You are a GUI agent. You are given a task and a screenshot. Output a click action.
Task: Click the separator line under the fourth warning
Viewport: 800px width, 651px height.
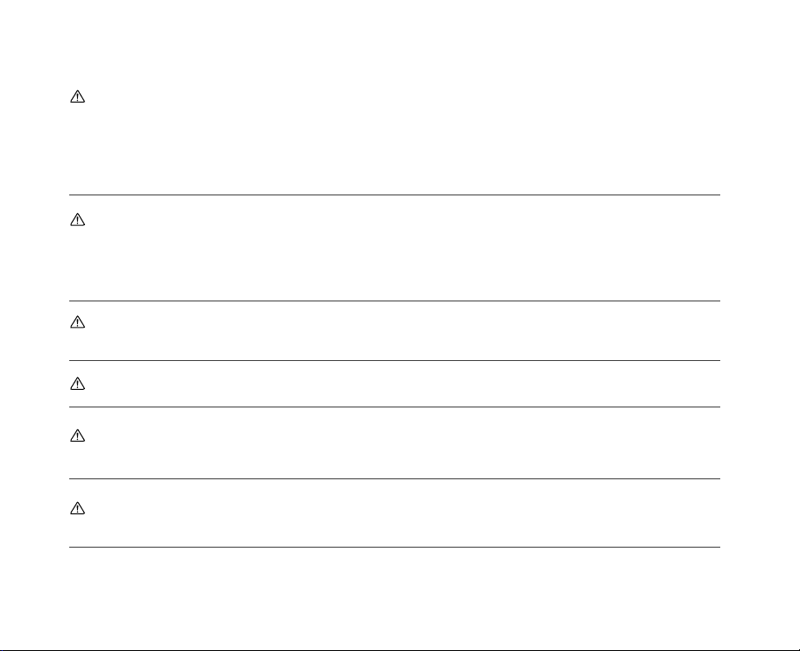(394, 407)
